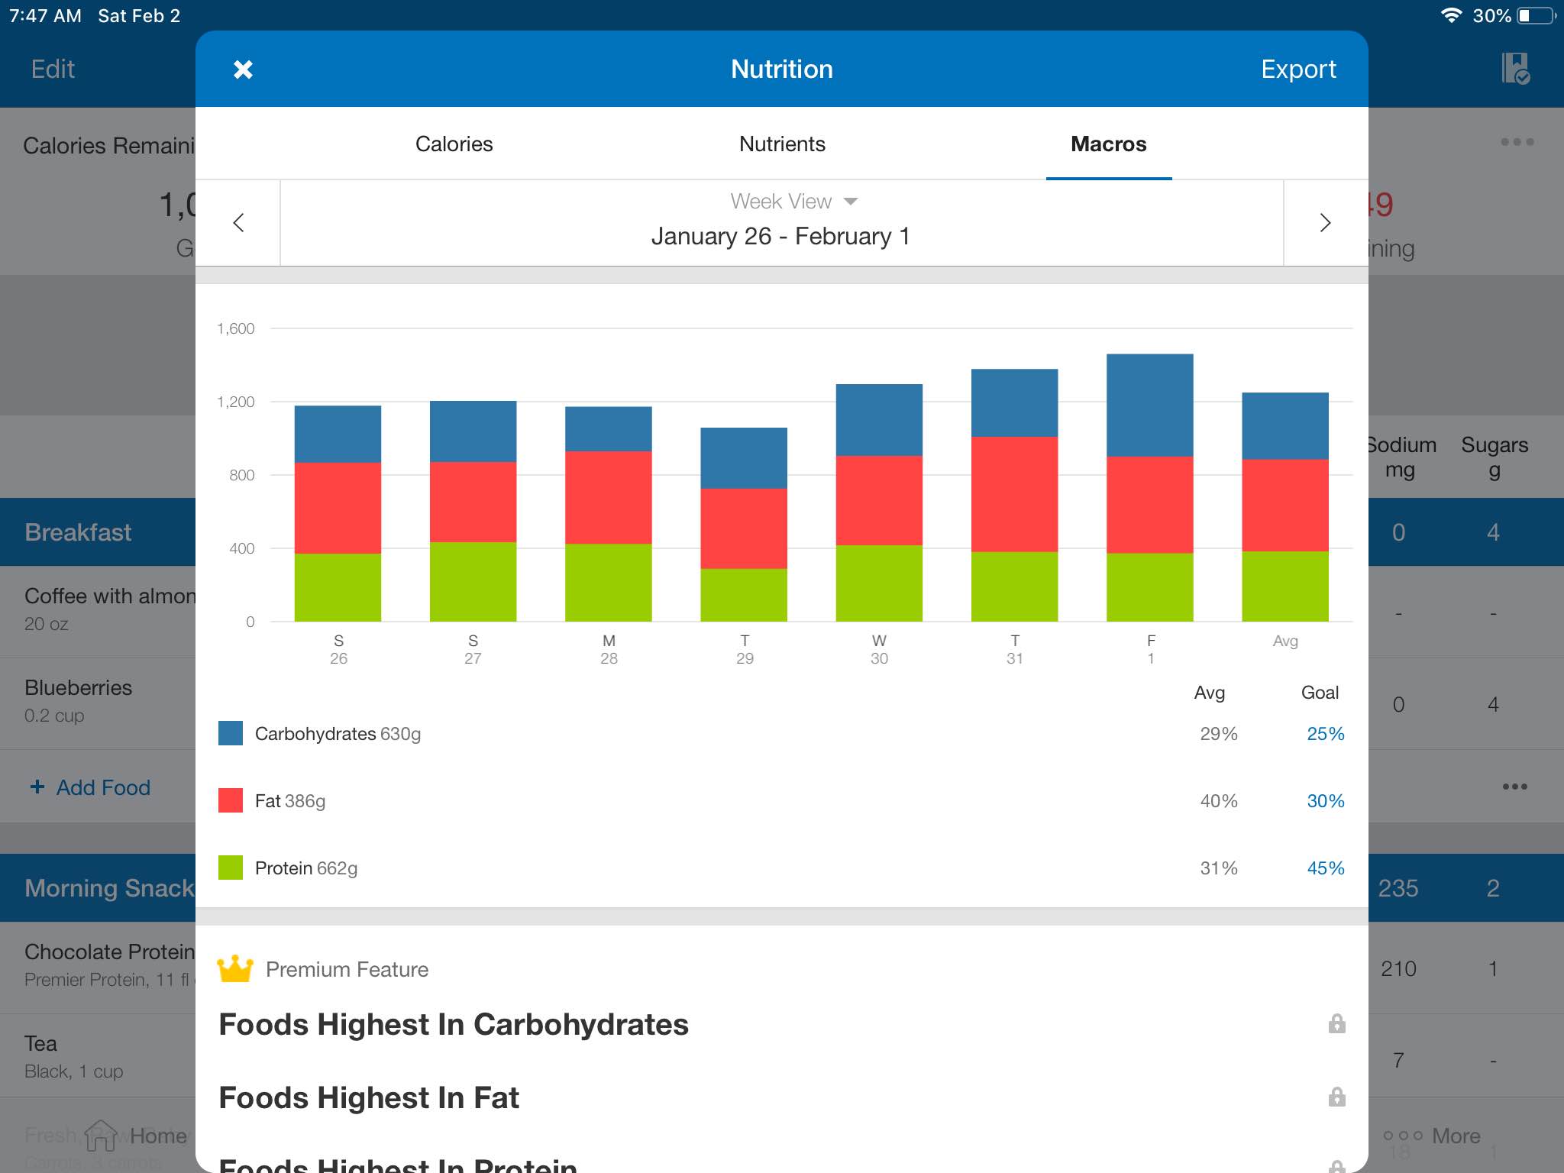Open the three-dot menu in the Add Food row
This screenshot has width=1564, height=1173.
click(1514, 787)
